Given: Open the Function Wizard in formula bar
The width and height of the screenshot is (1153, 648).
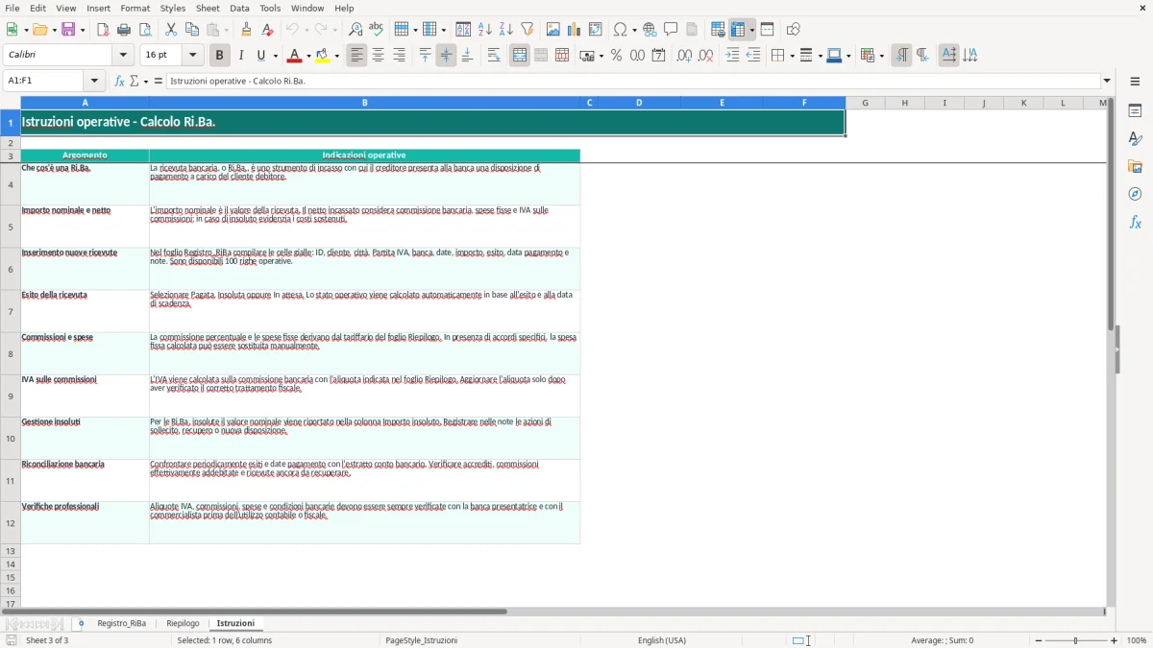Looking at the screenshot, I should point(120,81).
